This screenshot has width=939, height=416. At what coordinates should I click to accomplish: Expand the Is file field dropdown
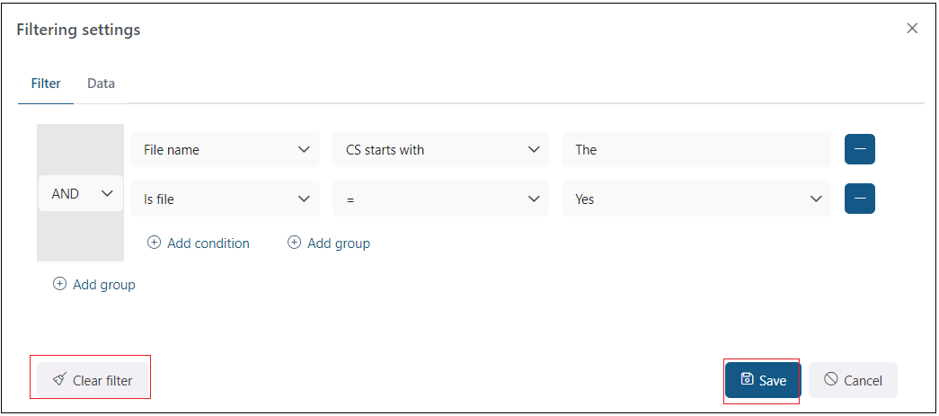click(225, 199)
